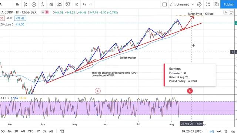237x133 pixels.
Task: Expand the Unnamed layout dropdown arrow
Action: pyautogui.click(x=193, y=4)
